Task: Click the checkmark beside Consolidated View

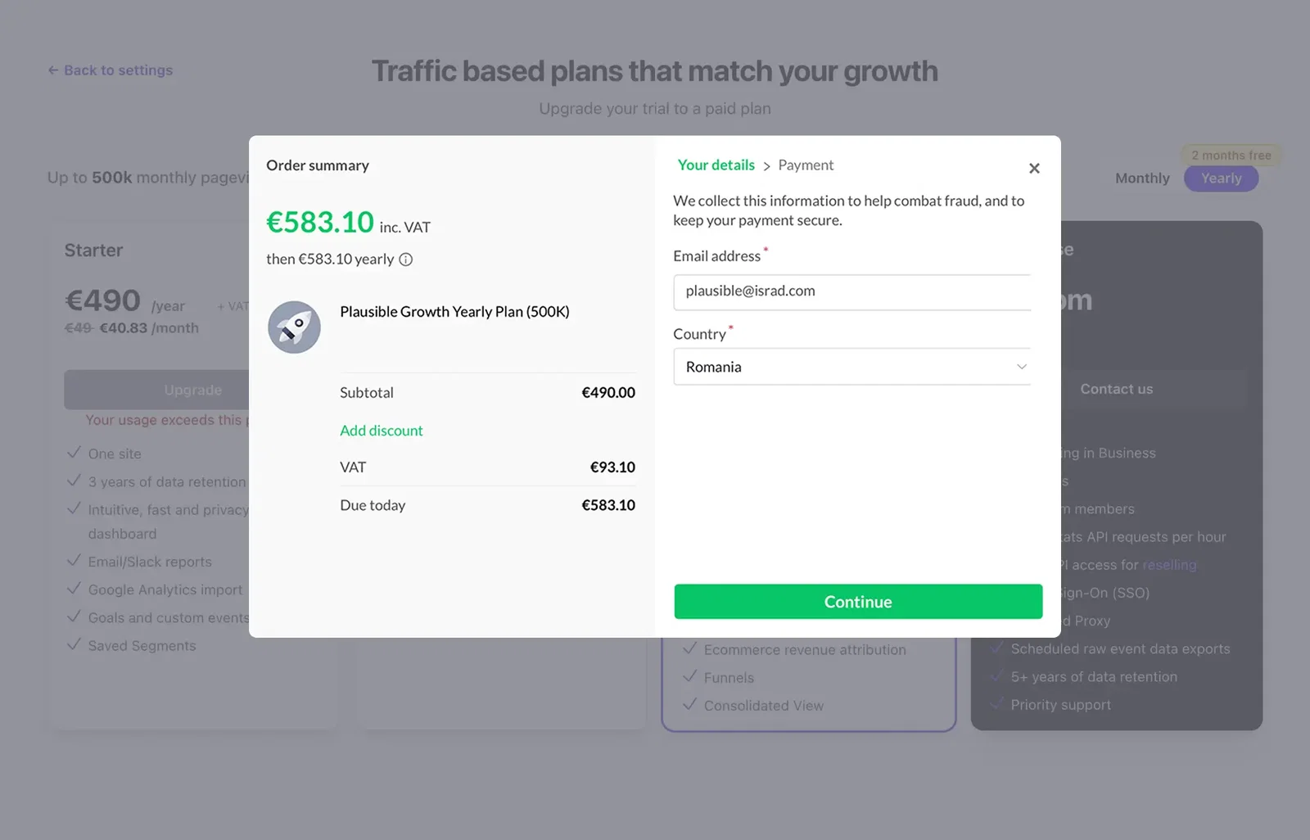Action: click(x=690, y=705)
